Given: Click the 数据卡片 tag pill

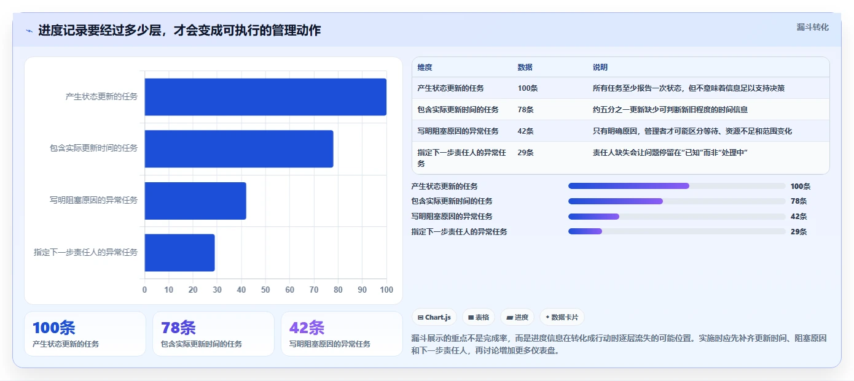Looking at the screenshot, I should click(x=562, y=317).
